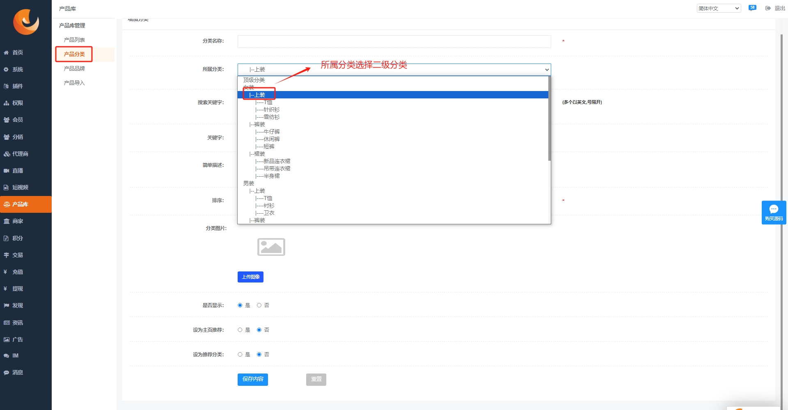Choose |----新品连衣裙 in the dropdown list
The image size is (788, 410).
click(393, 161)
